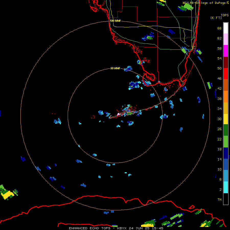This screenshot has height=230, width=230.
Task: Click the 6 value on the legend scale
Action: click(x=221, y=179)
